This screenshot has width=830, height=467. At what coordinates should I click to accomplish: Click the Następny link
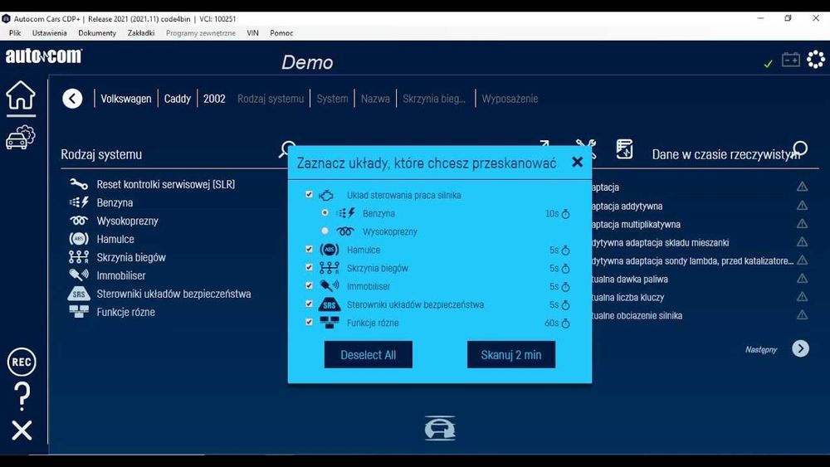[x=761, y=349]
